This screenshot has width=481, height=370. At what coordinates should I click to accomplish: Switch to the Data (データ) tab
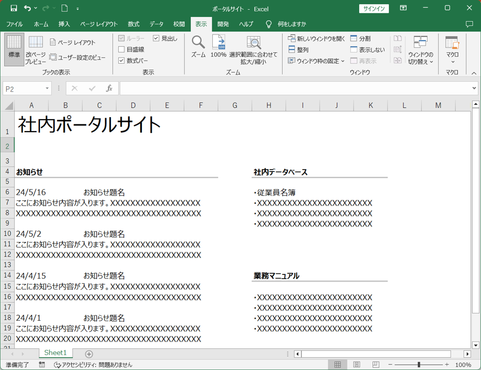156,24
